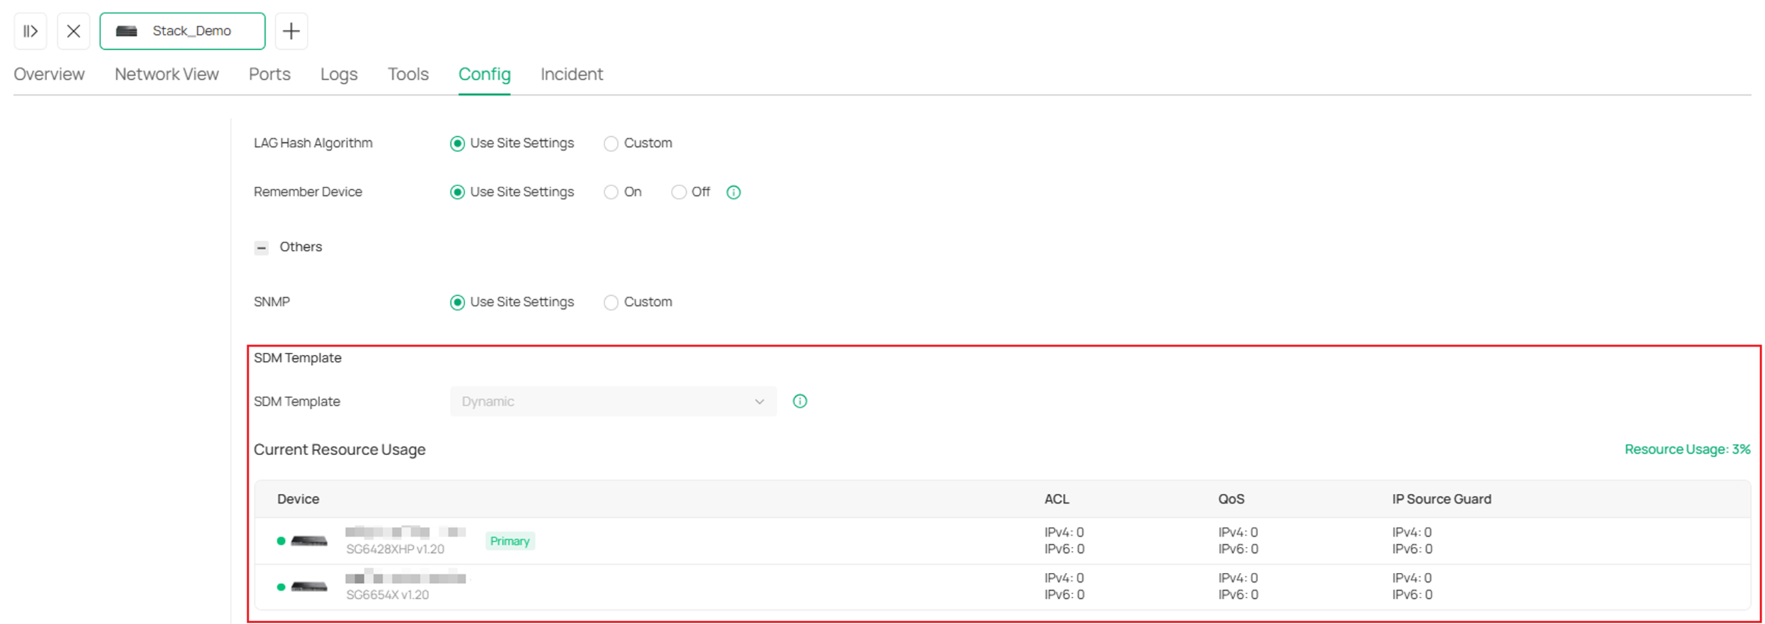Image resolution: width=1765 pixels, height=624 pixels.
Task: Collapse the Others section
Action: [x=261, y=248]
